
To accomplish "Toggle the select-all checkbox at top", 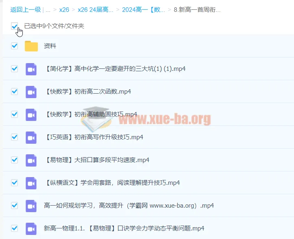I will click(15, 26).
